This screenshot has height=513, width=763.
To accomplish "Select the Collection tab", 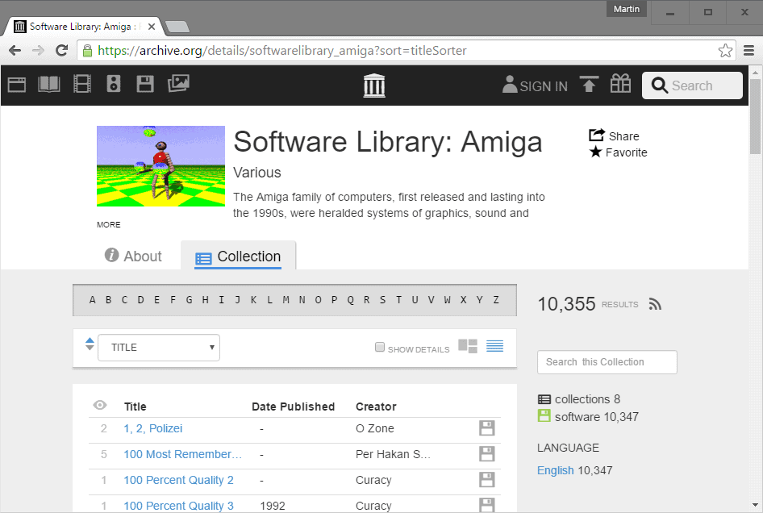I will coord(238,256).
